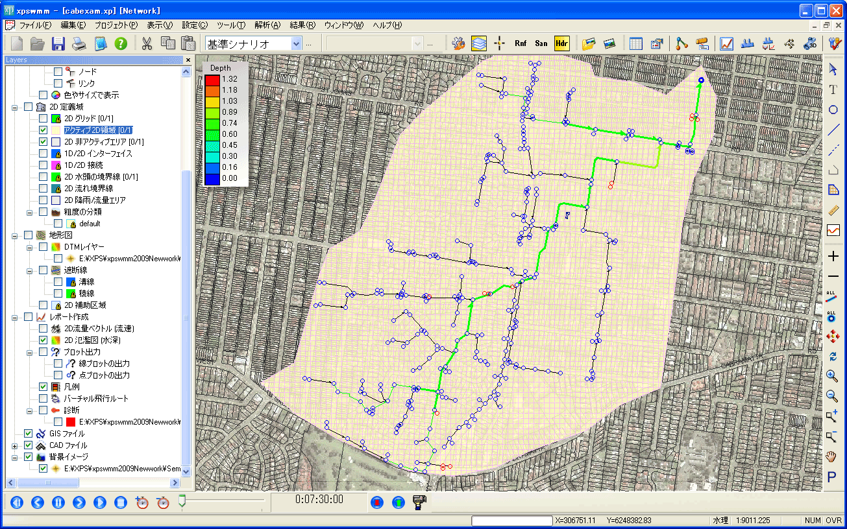
Task: Open the ツール(T) menu
Action: 231,25
